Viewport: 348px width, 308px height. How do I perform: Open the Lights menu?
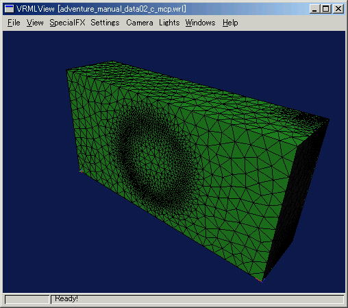[169, 23]
